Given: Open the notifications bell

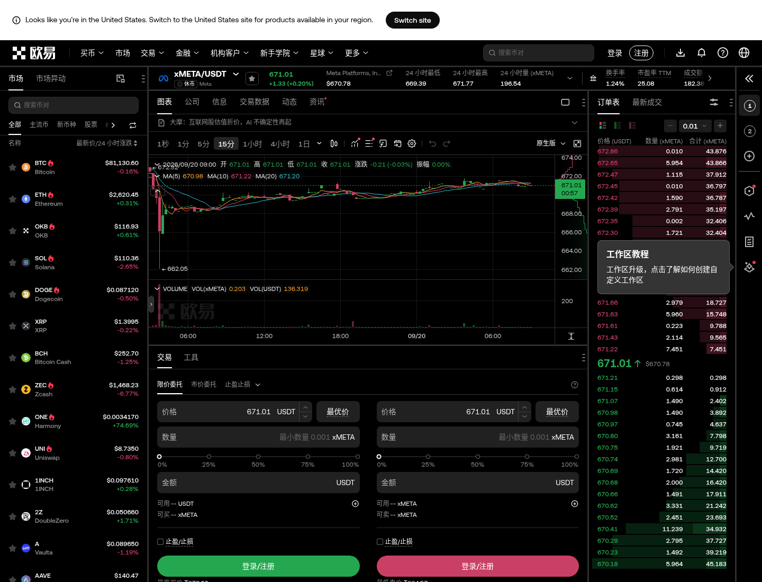Looking at the screenshot, I should coord(702,53).
